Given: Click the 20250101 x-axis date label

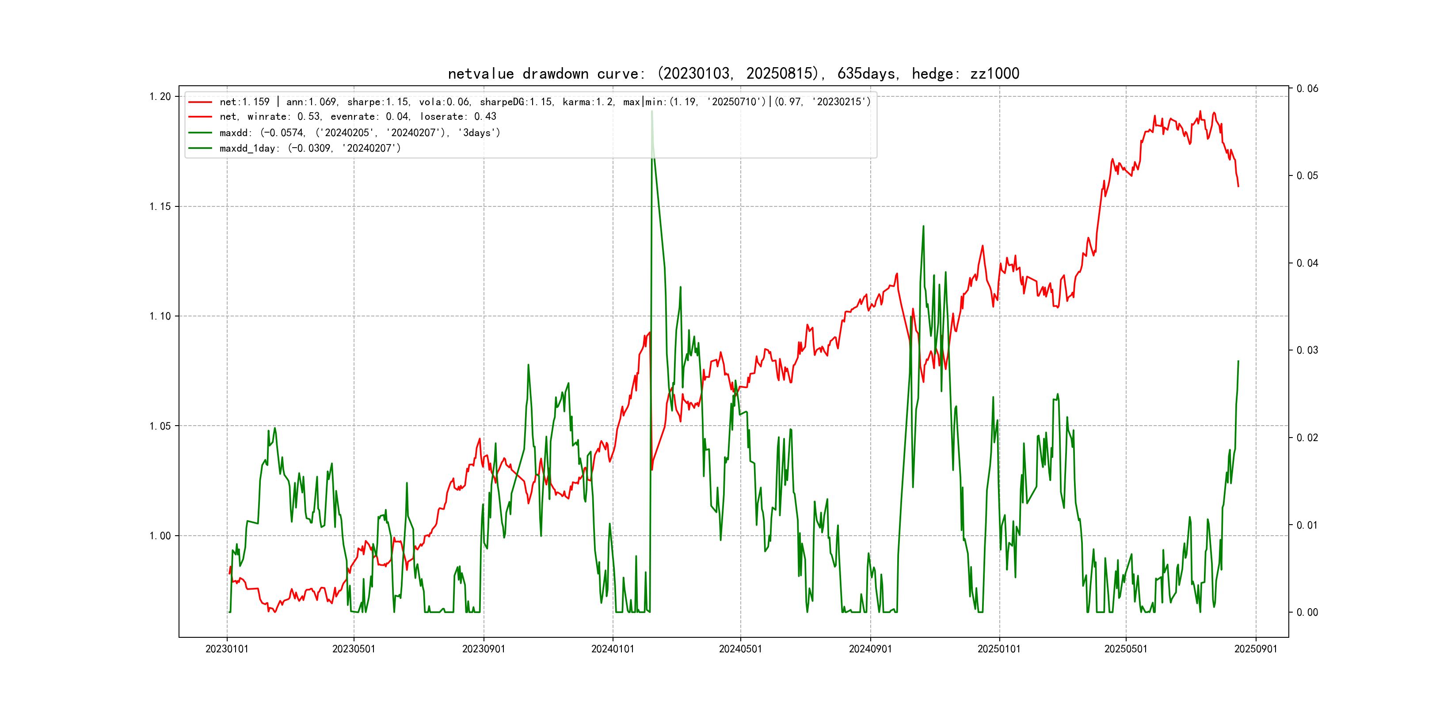Looking at the screenshot, I should tap(999, 649).
